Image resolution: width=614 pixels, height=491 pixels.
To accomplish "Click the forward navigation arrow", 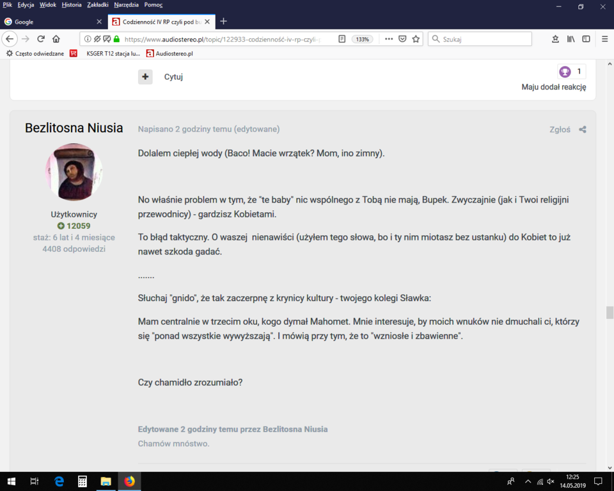I will [x=26, y=39].
